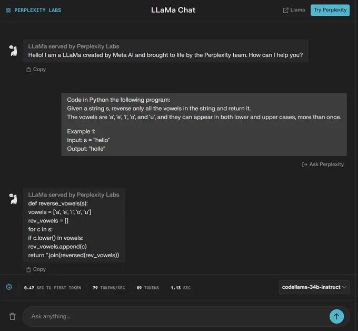Click the 'Example 1:' line in the prompt
Viewport: 358px width, 331px height.
81,131
